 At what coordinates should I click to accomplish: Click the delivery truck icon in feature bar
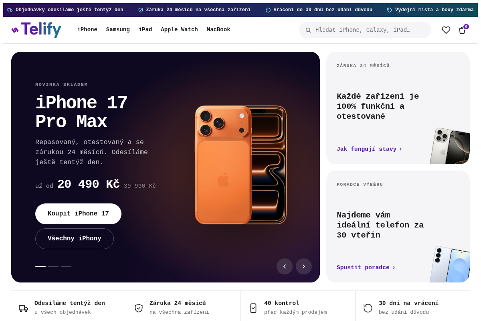point(23,308)
